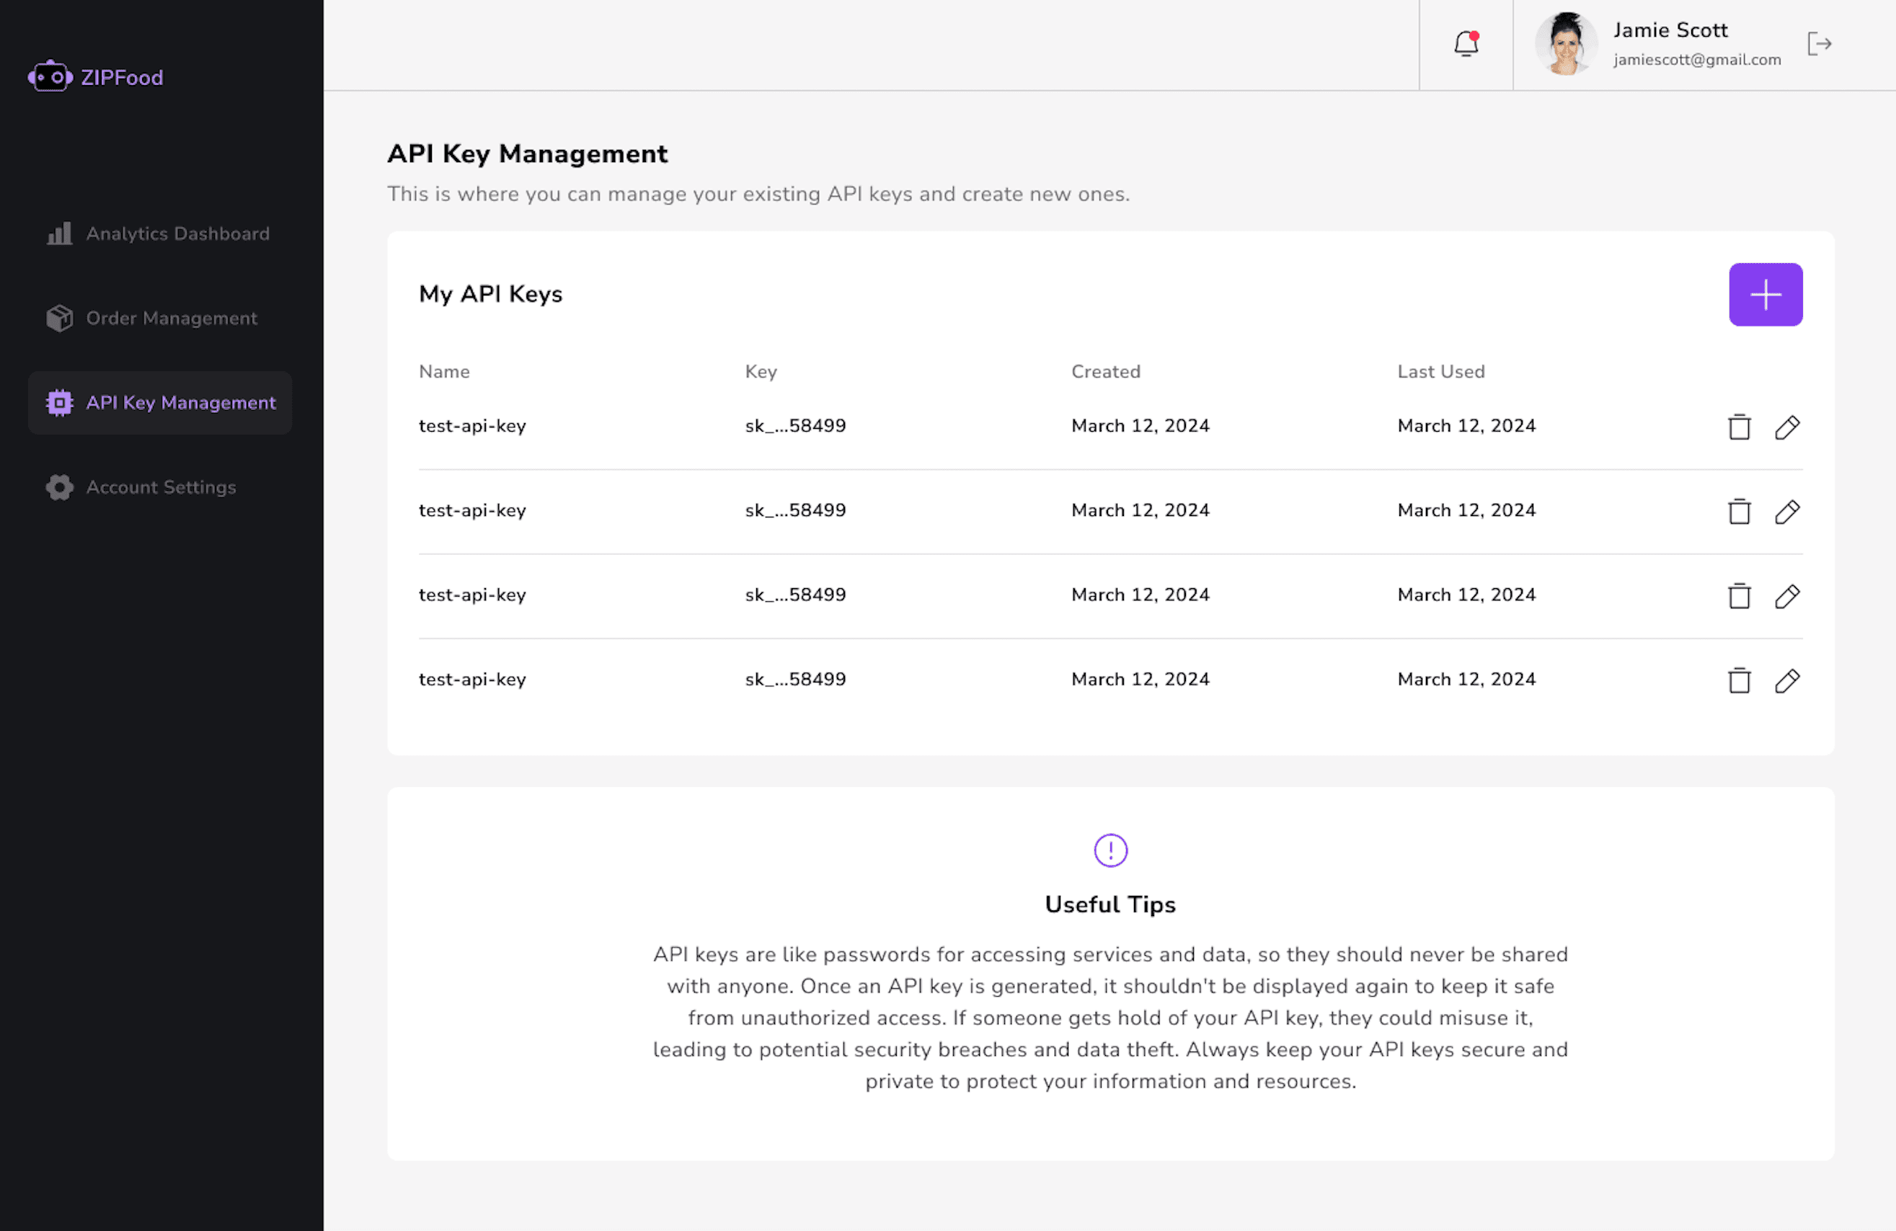Click the Order Management package icon
Image resolution: width=1896 pixels, height=1231 pixels.
(59, 317)
